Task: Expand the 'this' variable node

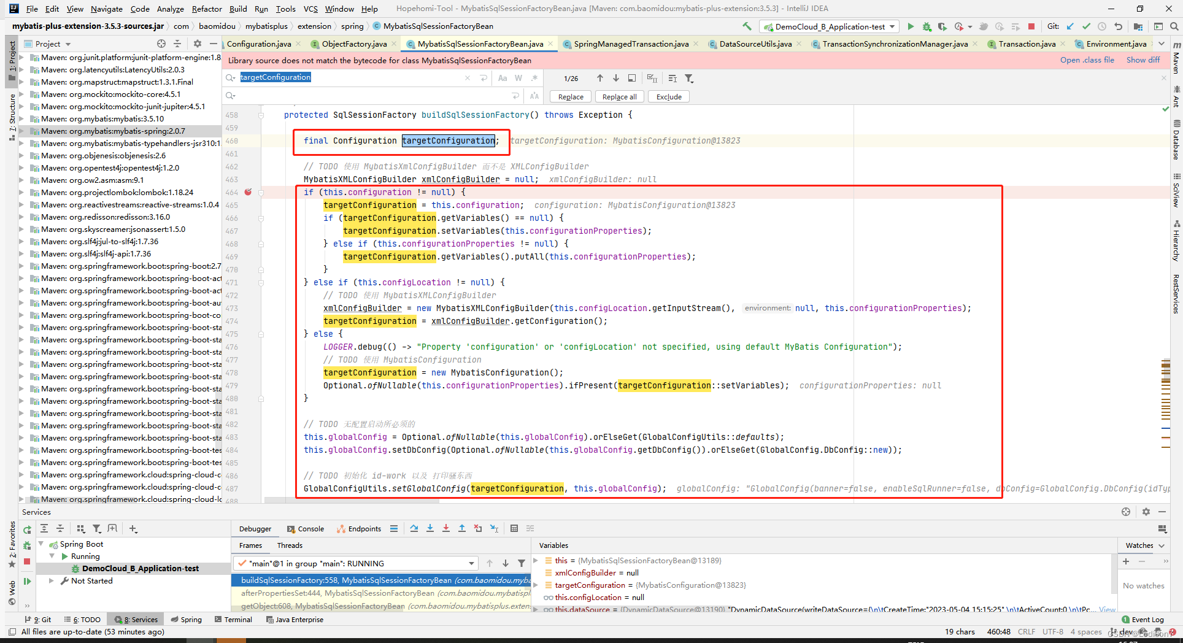Action: [x=536, y=560]
